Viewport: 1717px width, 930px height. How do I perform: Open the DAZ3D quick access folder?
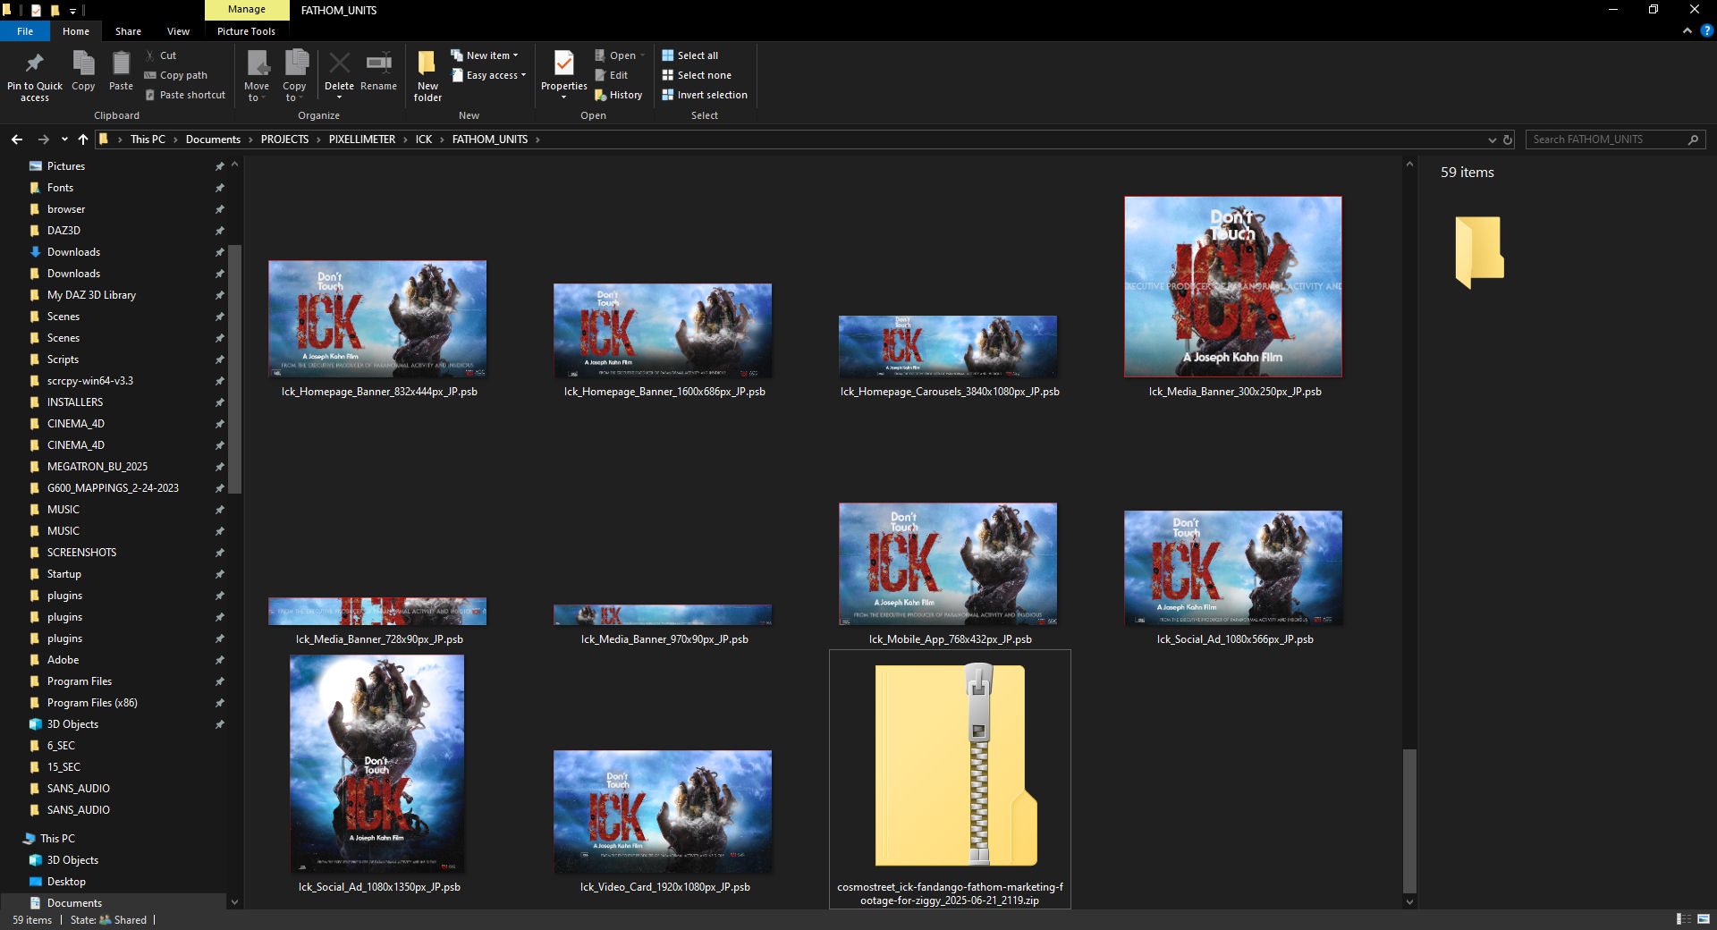pos(63,231)
